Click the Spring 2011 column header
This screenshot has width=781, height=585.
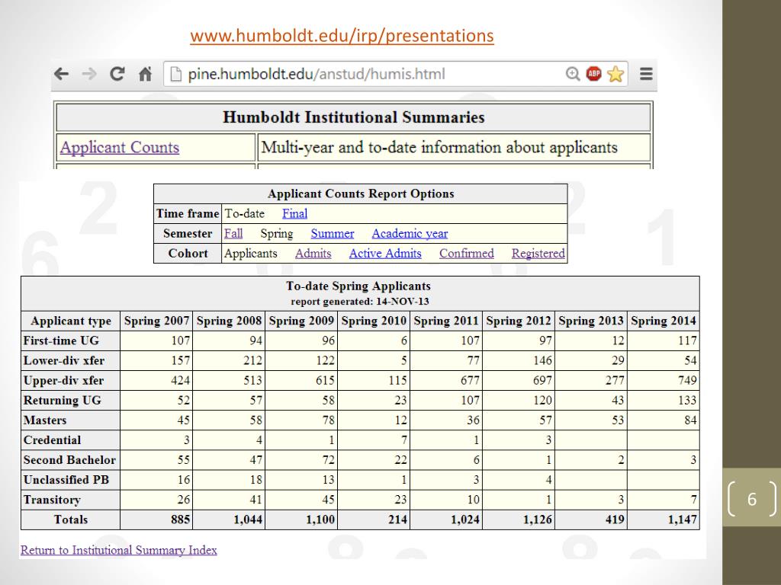point(445,321)
